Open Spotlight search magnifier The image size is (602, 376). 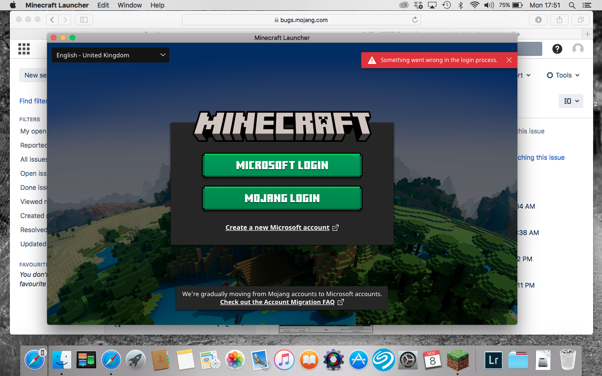[572, 5]
